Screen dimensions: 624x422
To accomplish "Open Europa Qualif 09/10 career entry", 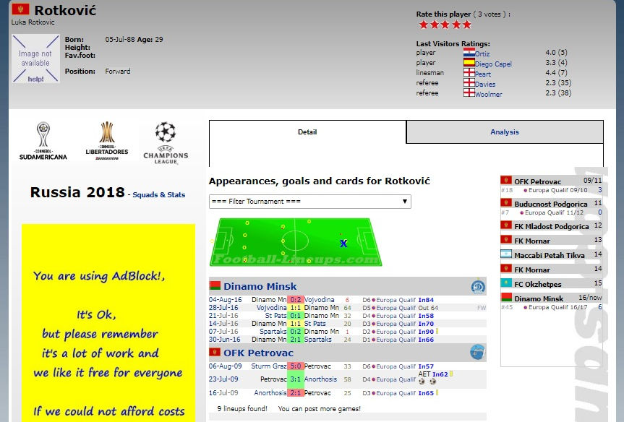I will [x=557, y=191].
